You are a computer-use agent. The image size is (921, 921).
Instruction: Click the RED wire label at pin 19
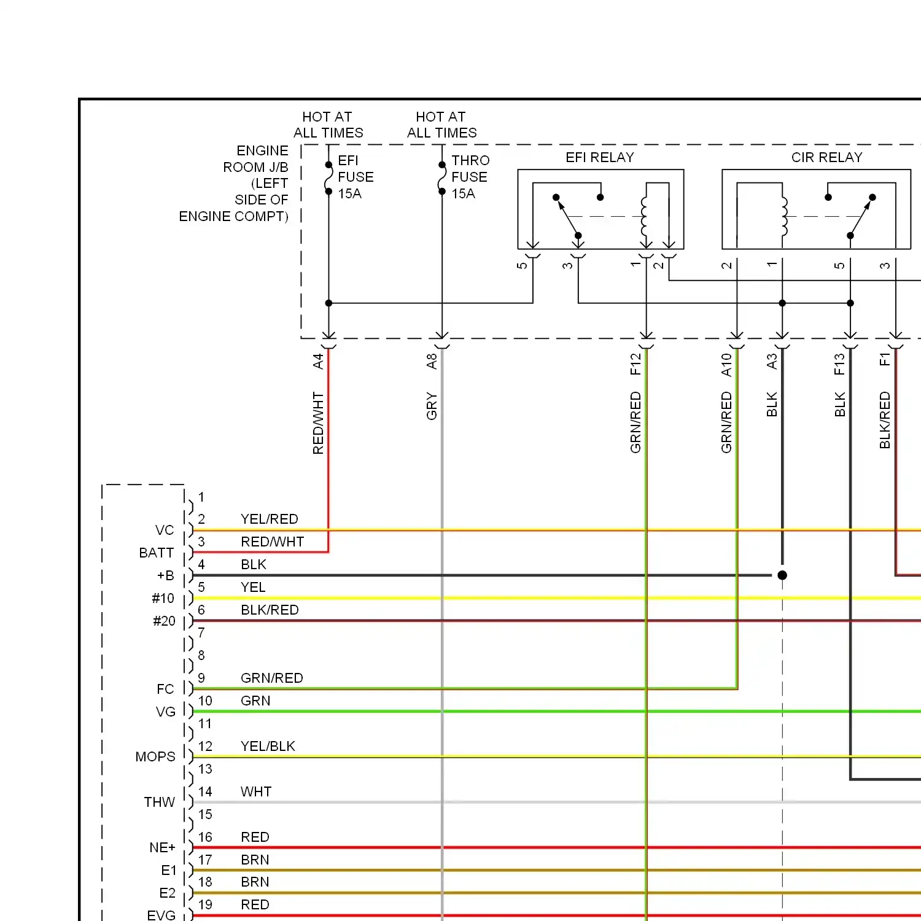click(255, 905)
